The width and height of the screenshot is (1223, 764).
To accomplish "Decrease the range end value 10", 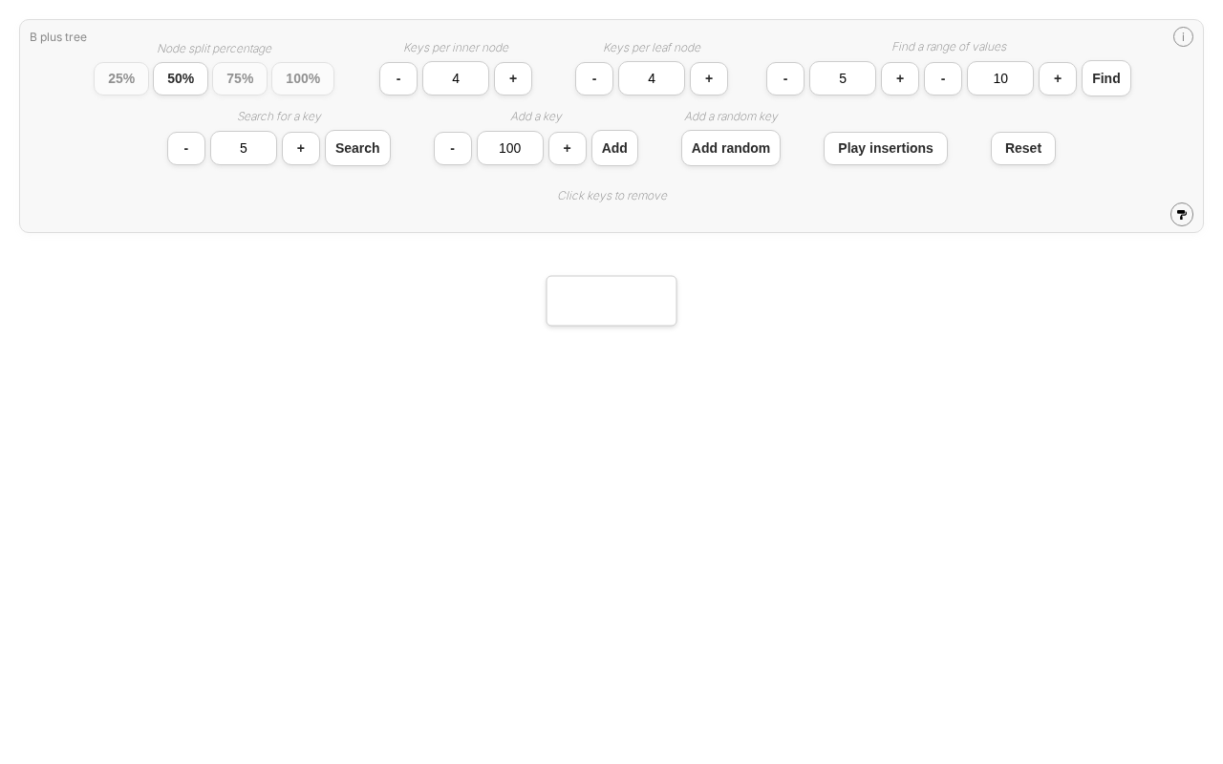I will coord(943,78).
